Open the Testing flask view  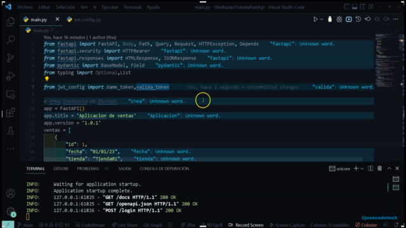10,130
